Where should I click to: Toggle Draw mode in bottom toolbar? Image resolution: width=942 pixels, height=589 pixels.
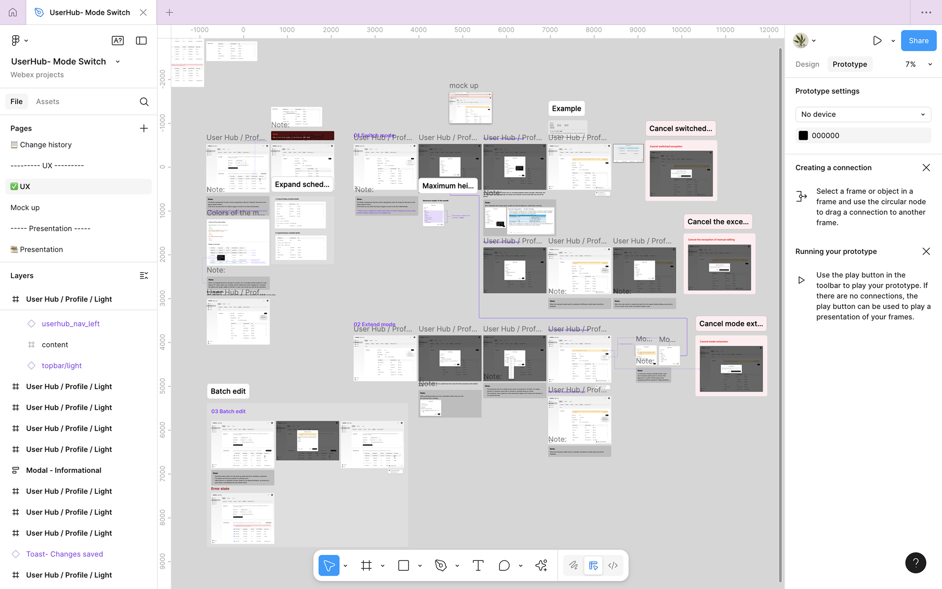tap(573, 566)
